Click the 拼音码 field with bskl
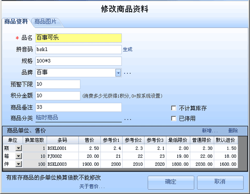250x194 pixels. coord(79,50)
